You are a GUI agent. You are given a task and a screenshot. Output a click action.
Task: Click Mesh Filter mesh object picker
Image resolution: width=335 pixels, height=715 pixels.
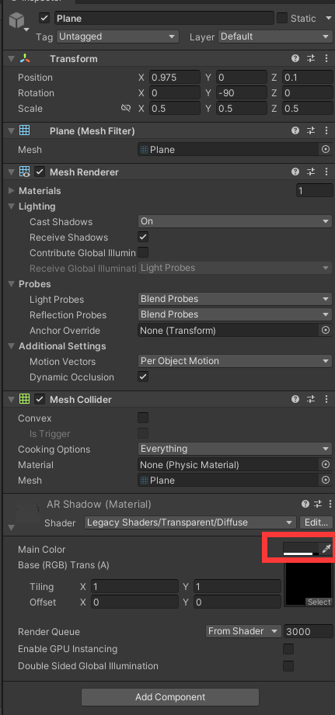pos(326,150)
